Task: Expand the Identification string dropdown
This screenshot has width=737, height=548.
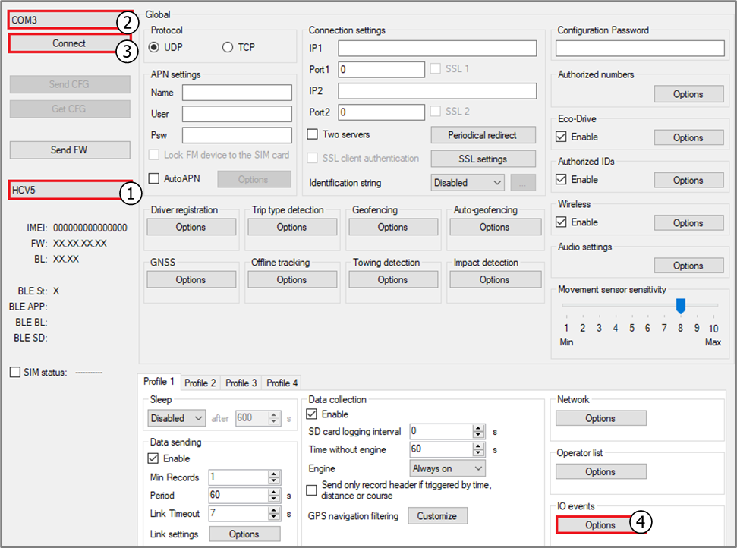Action: click(x=468, y=183)
